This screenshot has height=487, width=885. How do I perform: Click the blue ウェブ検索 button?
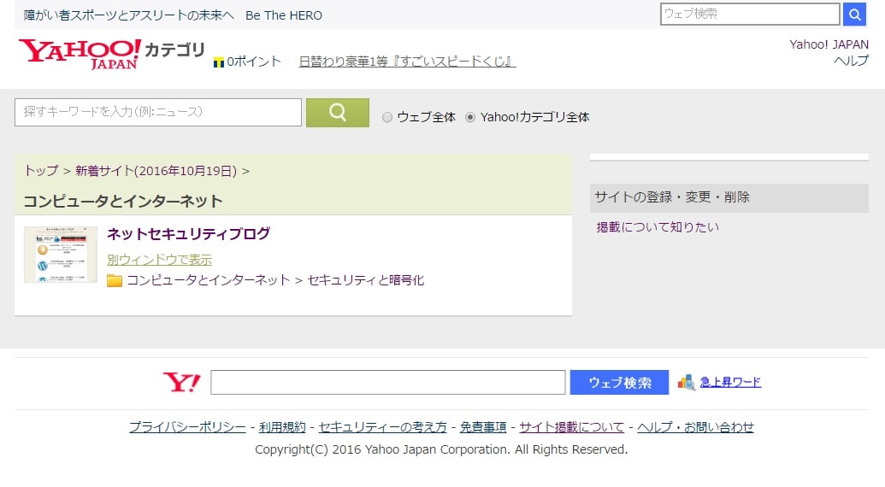point(619,383)
